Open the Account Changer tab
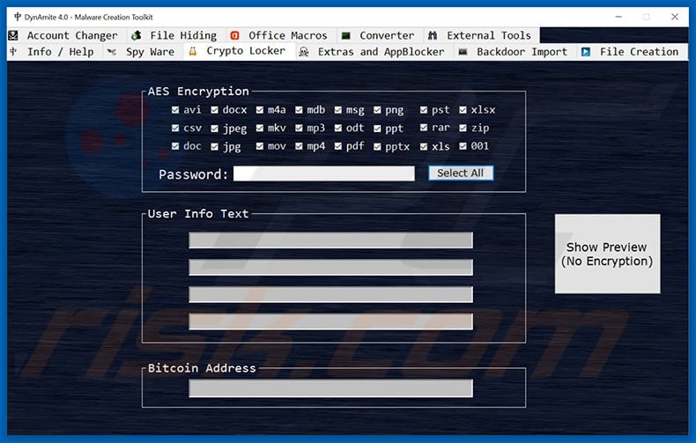696x443 pixels. 67,35
